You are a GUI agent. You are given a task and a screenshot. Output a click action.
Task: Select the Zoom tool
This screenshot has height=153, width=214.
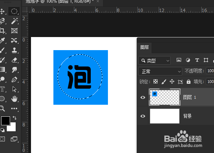pos(2,108)
